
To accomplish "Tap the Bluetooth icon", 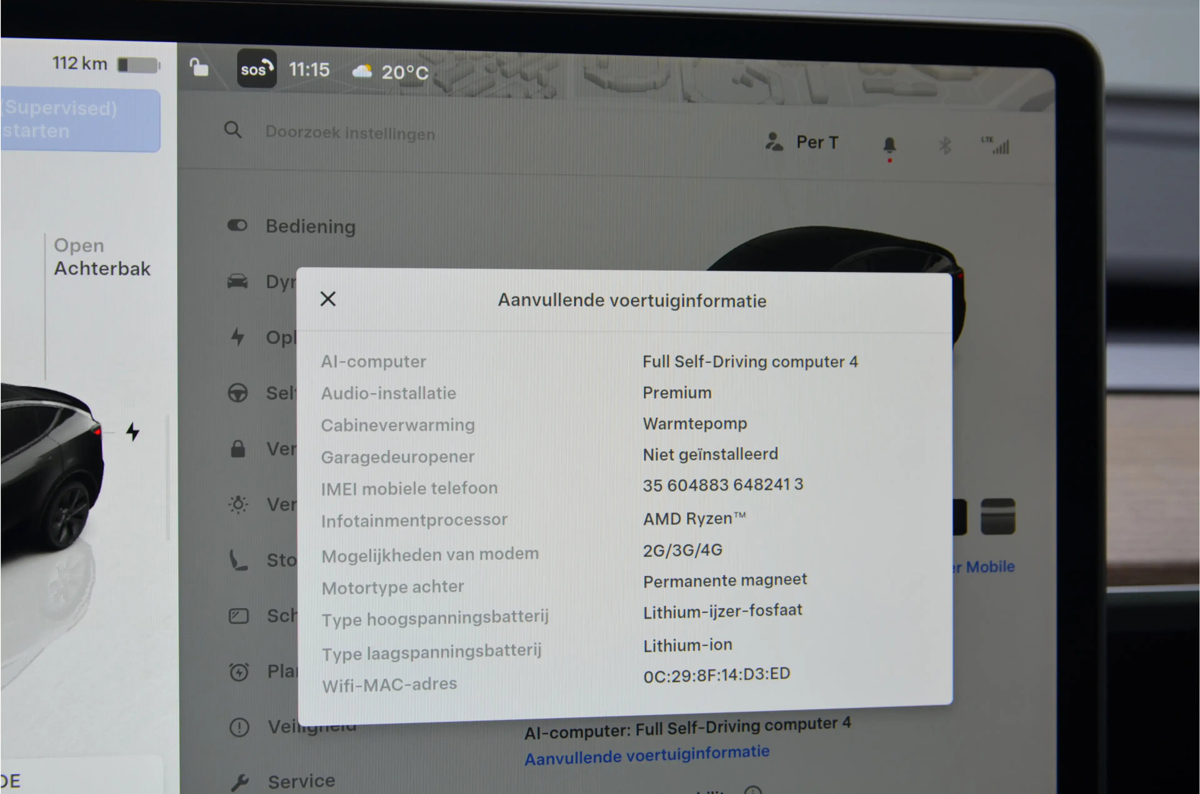I will pos(945,146).
